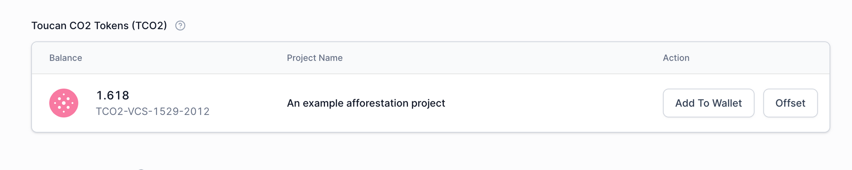
Task: Click the Toucan CO2 Tokens (TCO2) heading
Action: (x=99, y=26)
